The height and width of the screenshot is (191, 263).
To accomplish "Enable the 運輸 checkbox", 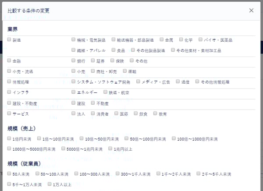I will pos(124,71).
